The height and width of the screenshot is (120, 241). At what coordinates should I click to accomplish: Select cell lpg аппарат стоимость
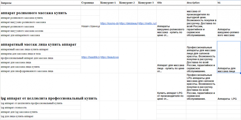(x=41, y=107)
